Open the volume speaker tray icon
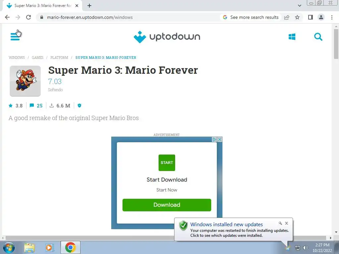Image resolution: width=339 pixels, height=254 pixels. 306,248
